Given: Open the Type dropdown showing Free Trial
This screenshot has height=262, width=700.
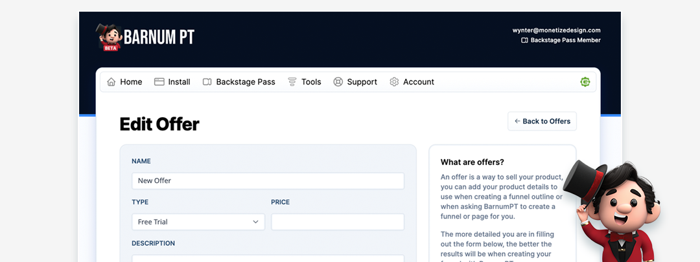Looking at the screenshot, I should point(198,222).
